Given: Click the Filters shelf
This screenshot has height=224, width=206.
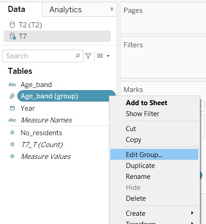Looking at the screenshot, I should [x=163, y=57].
